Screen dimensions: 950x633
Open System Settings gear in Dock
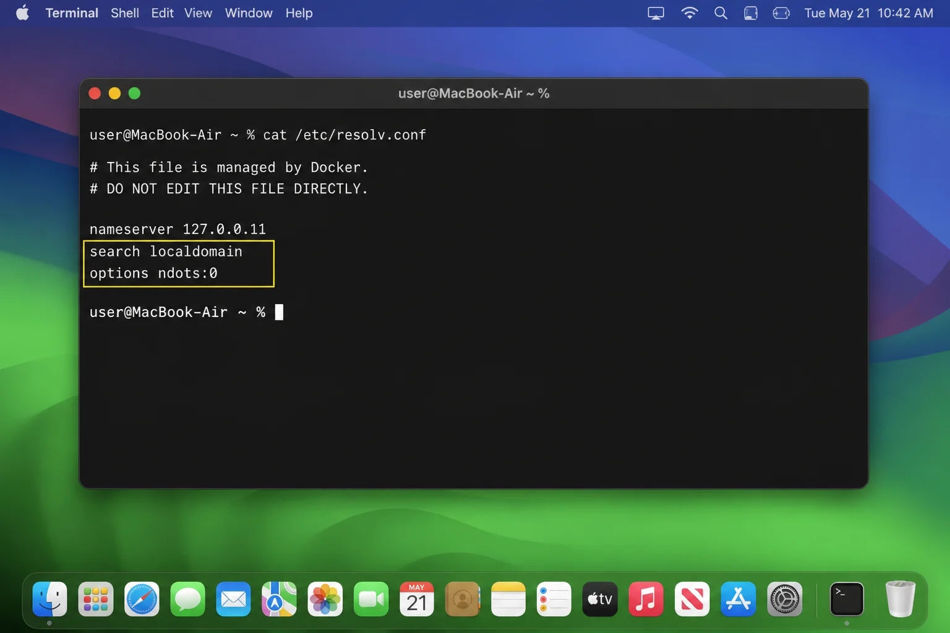(784, 599)
